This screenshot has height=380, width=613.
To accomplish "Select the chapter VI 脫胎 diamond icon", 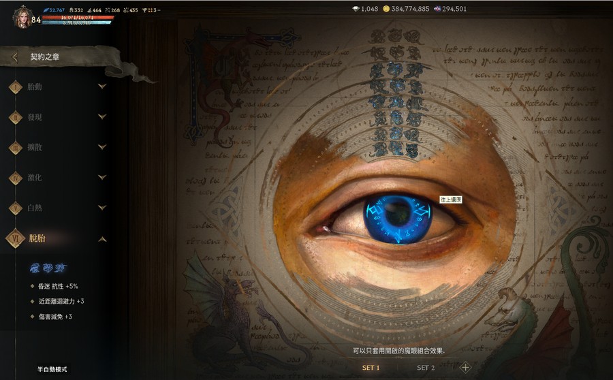I will pyautogui.click(x=16, y=238).
